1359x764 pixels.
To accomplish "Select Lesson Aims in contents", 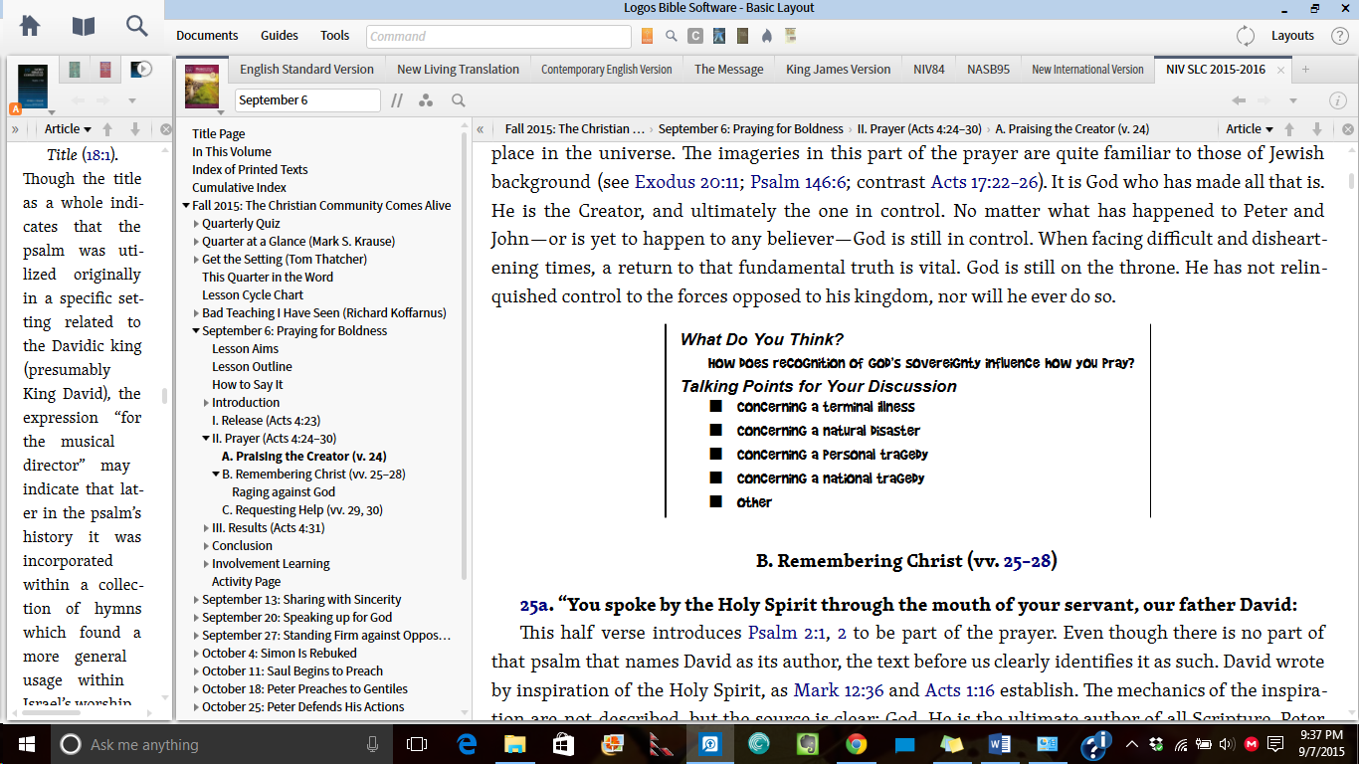I will coord(245,349).
